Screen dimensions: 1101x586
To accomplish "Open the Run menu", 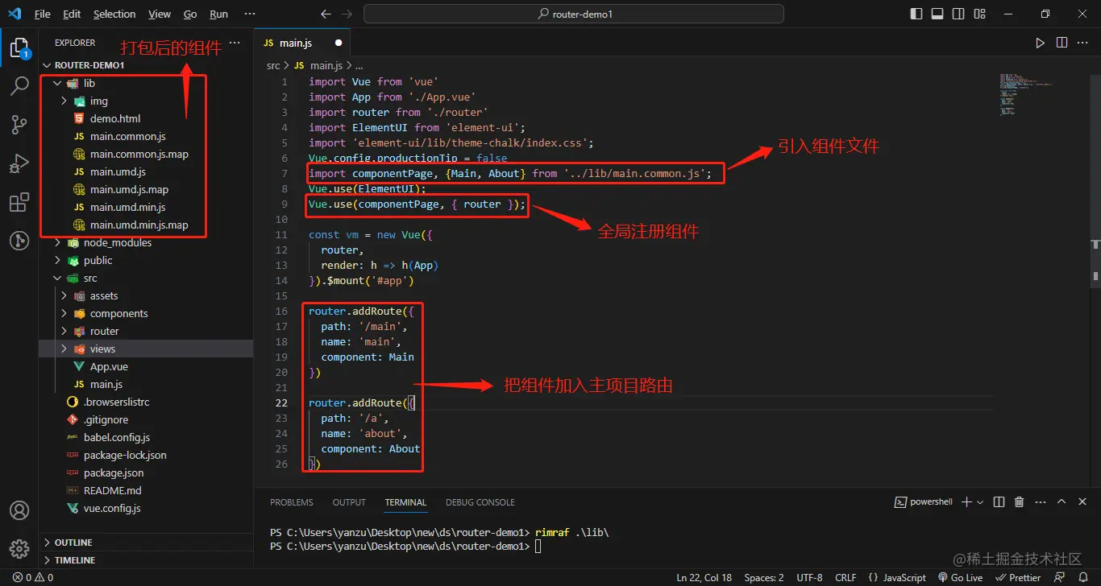I will pos(218,14).
